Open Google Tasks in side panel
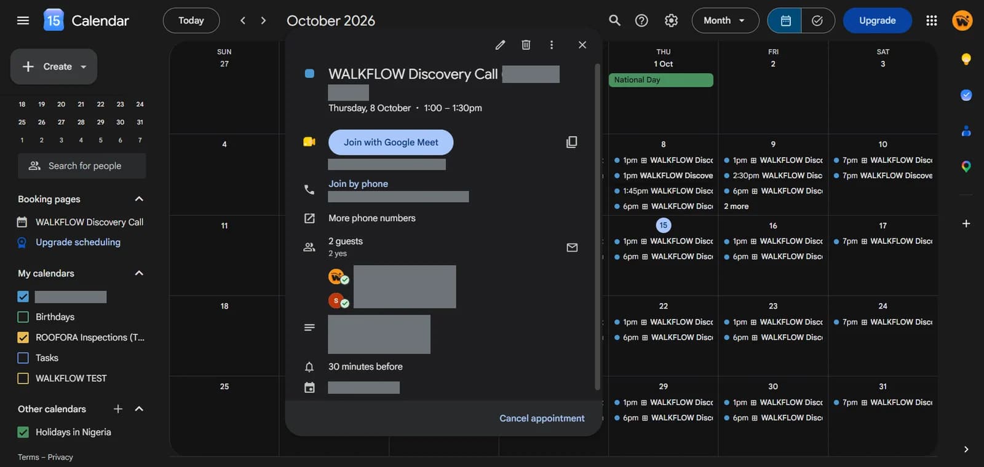The height and width of the screenshot is (467, 984). pyautogui.click(x=966, y=95)
